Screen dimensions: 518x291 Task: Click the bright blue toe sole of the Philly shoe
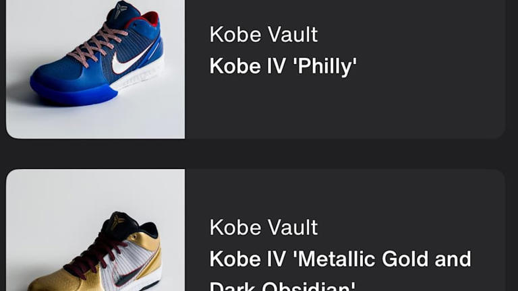[73, 92]
